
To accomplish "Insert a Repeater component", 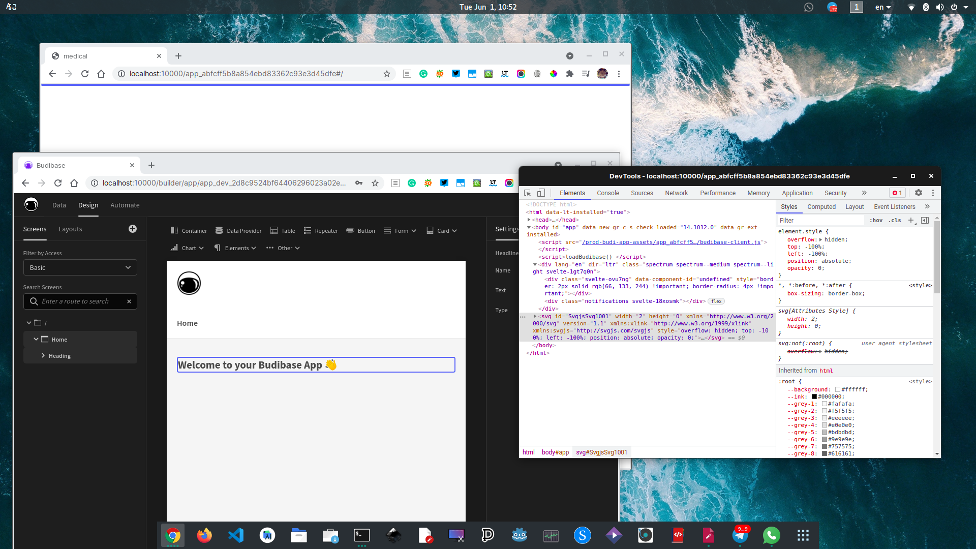I will click(321, 230).
